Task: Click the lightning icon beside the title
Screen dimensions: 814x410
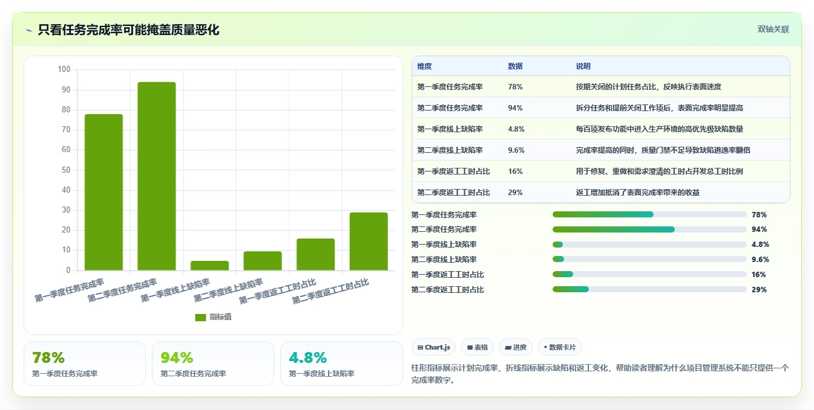Action: (x=28, y=30)
